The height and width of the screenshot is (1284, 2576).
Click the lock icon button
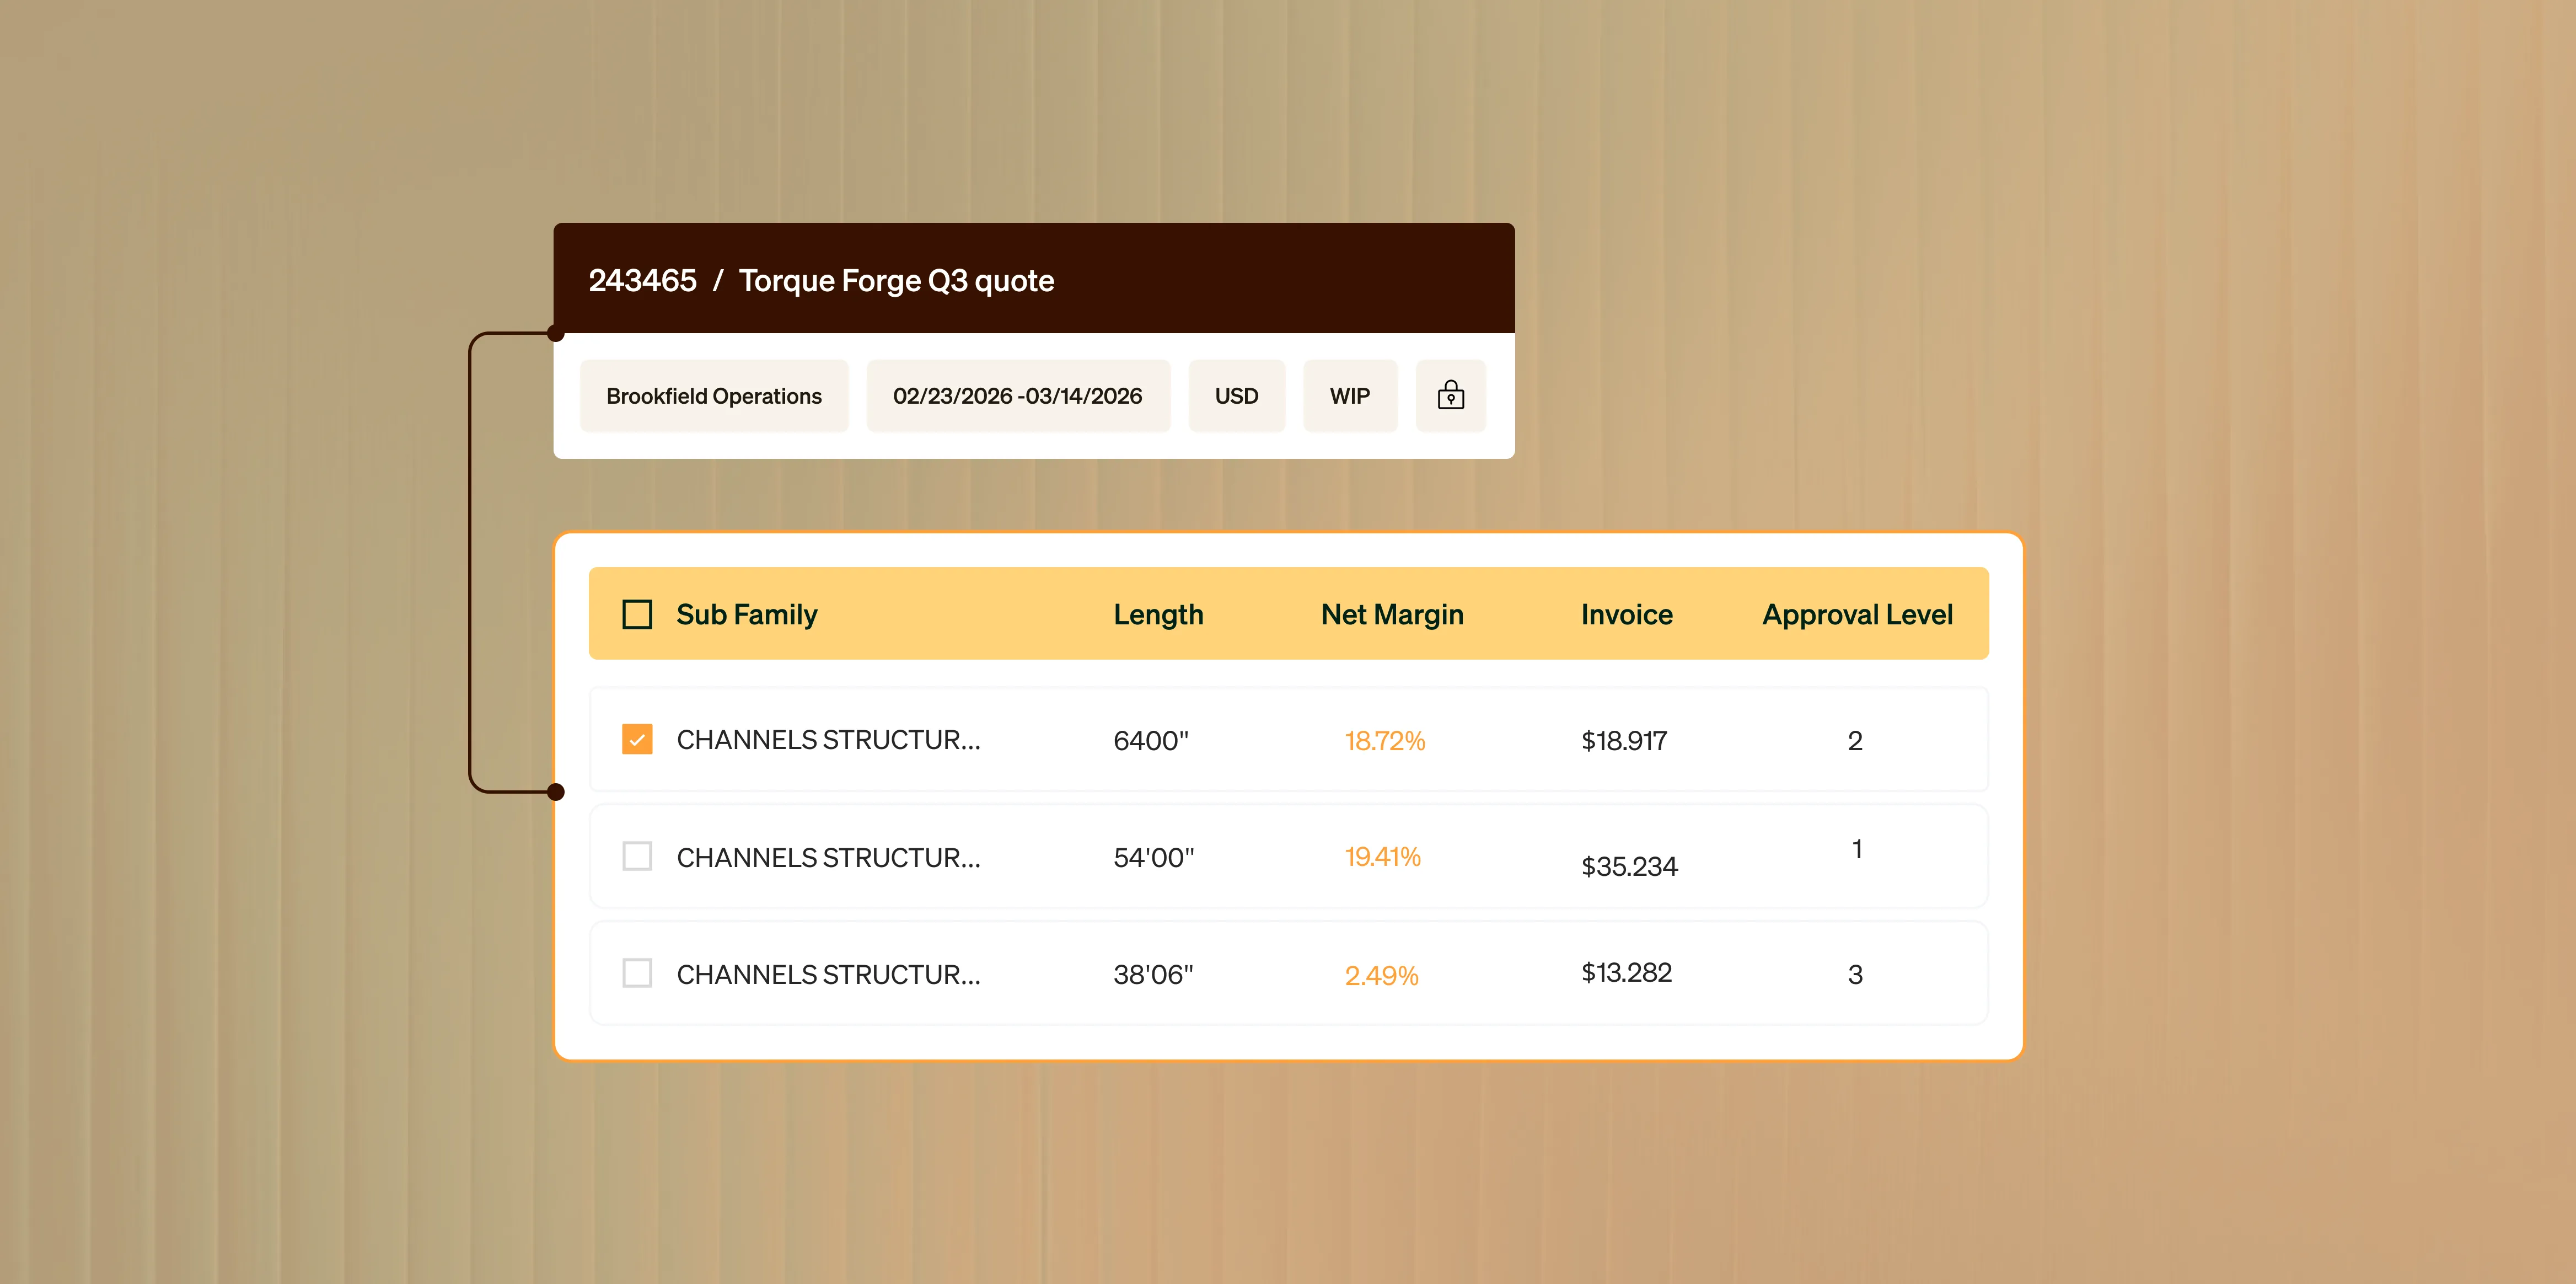coord(1450,396)
